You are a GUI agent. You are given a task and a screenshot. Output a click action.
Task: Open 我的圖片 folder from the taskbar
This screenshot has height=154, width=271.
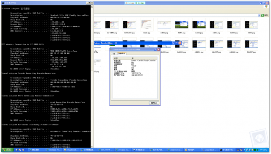(192, 150)
